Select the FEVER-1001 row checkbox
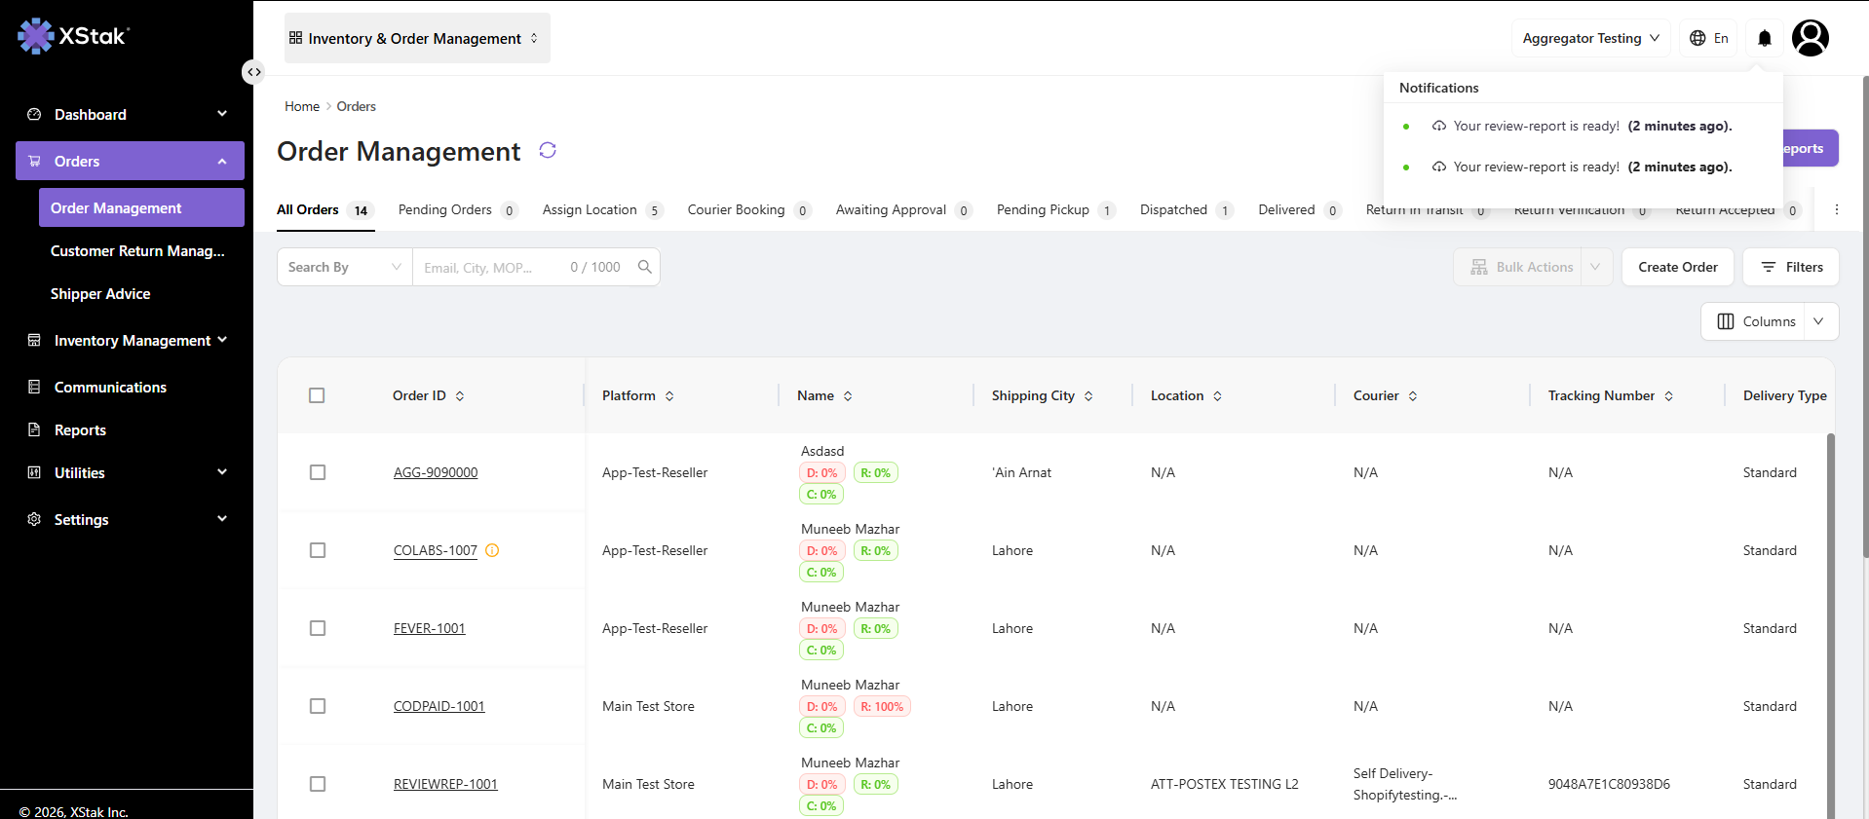1869x819 pixels. pyautogui.click(x=318, y=628)
